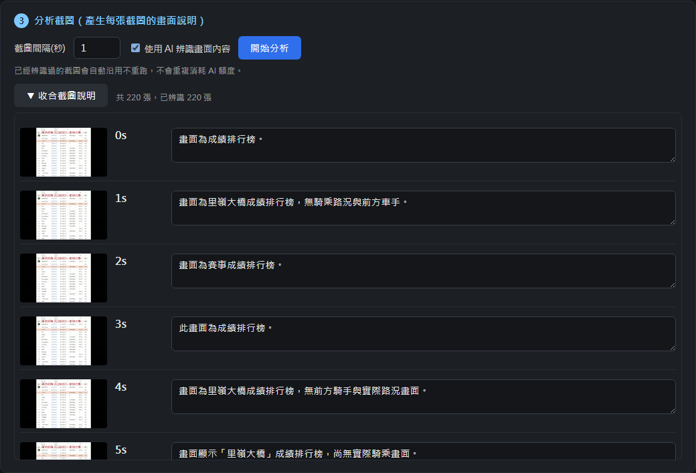
Task: Open the 2s screenshot thumbnail
Action: 64,278
